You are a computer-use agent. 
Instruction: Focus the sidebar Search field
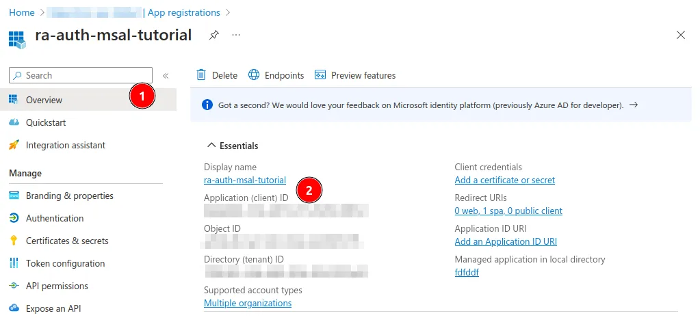[x=82, y=75]
